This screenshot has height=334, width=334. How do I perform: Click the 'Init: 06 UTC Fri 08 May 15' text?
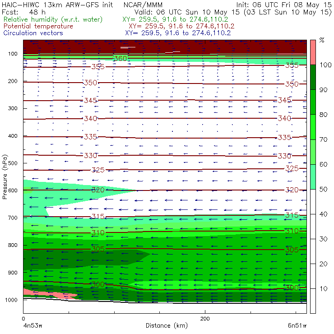click(x=284, y=5)
